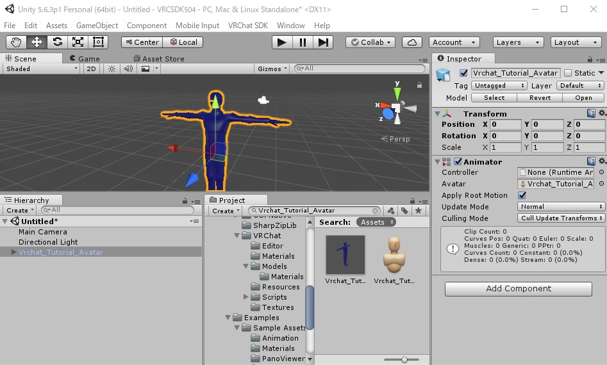607x365 pixels.
Task: Open Gizmos dropdown
Action: coord(272,69)
